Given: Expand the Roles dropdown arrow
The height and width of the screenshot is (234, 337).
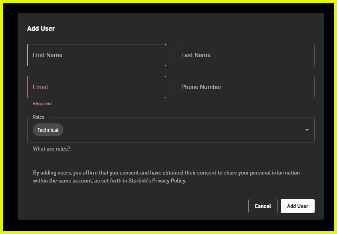Looking at the screenshot, I should [307, 130].
